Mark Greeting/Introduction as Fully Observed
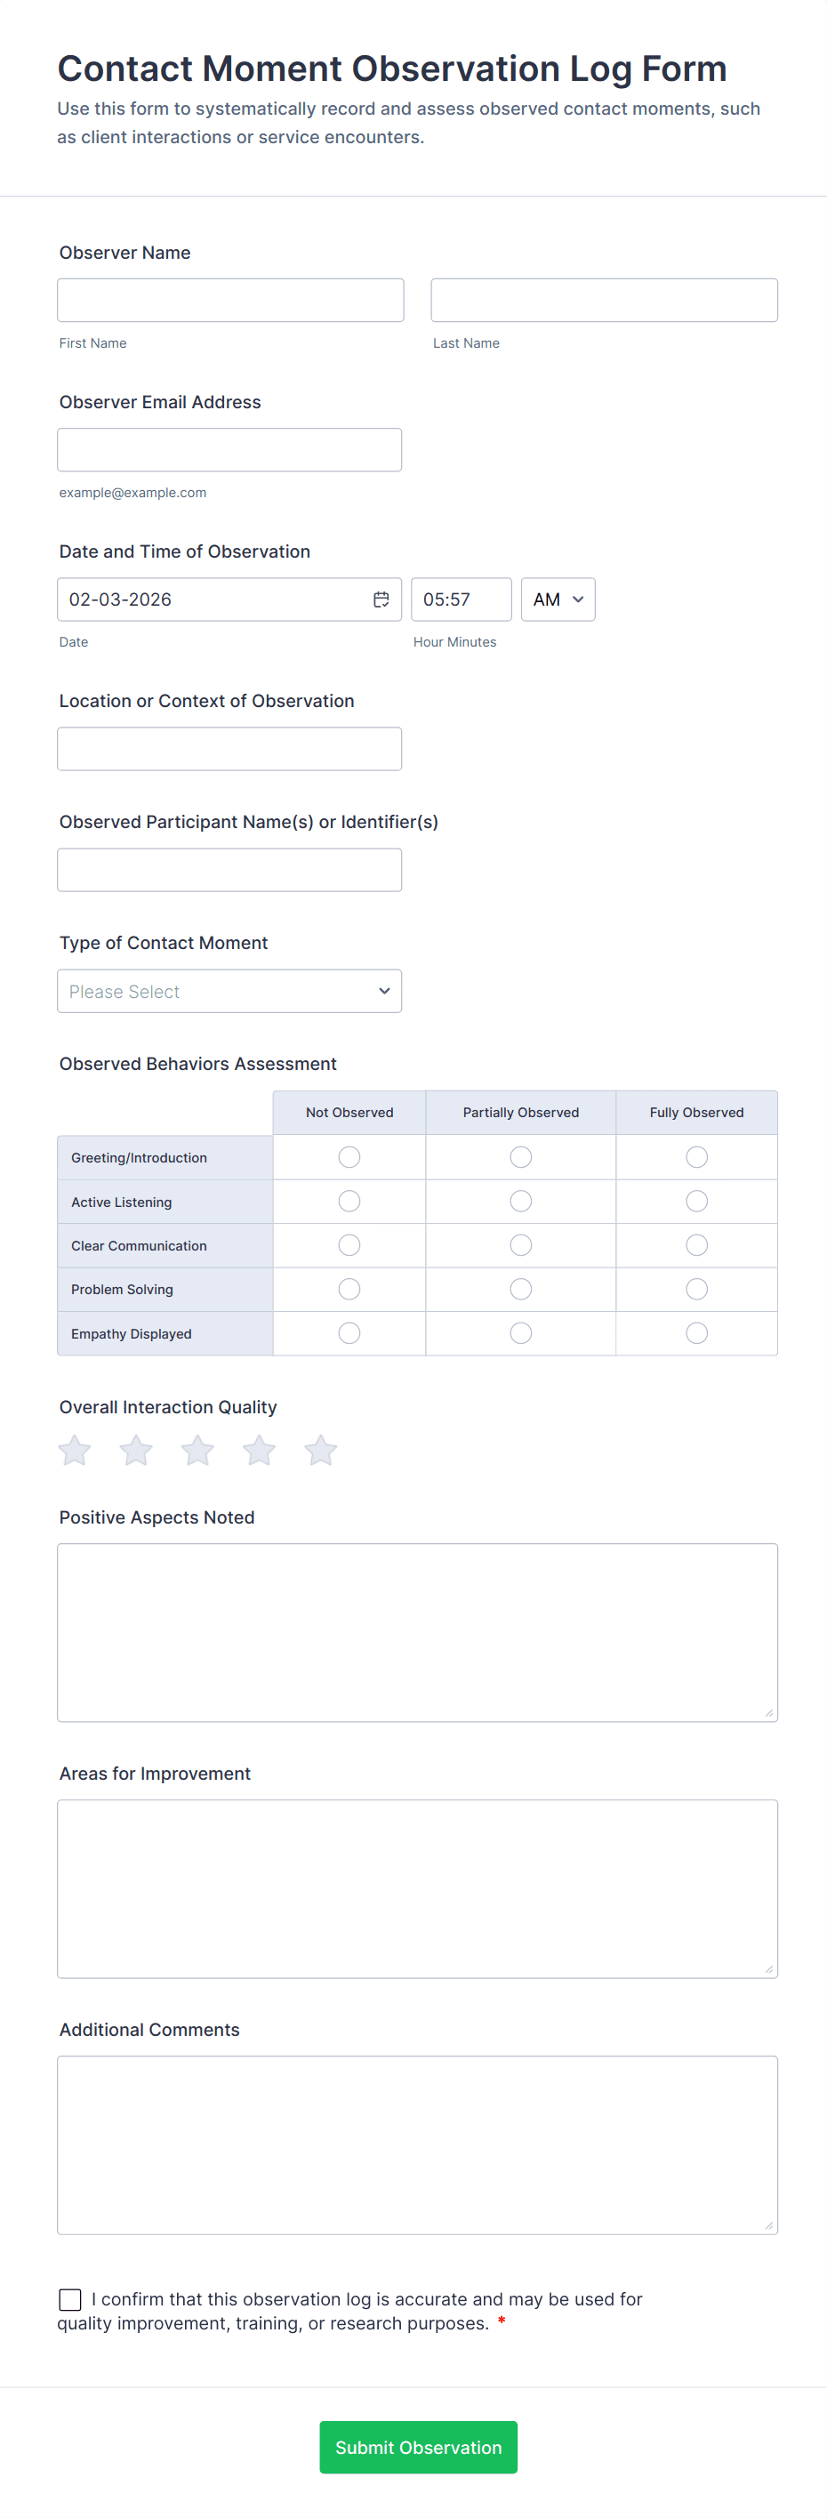The image size is (827, 2518). [696, 1157]
